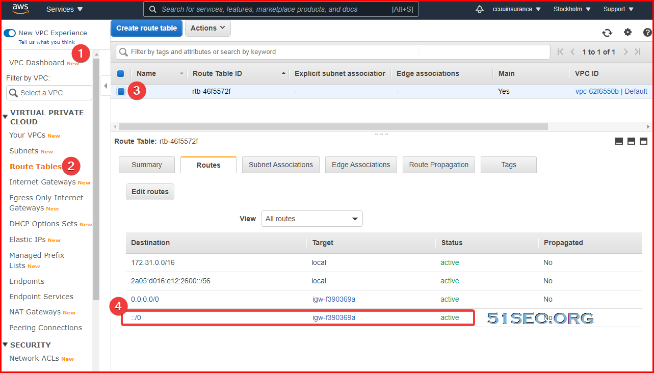Open Your VPCs in sidebar
Image resolution: width=654 pixels, height=373 pixels.
click(28, 135)
